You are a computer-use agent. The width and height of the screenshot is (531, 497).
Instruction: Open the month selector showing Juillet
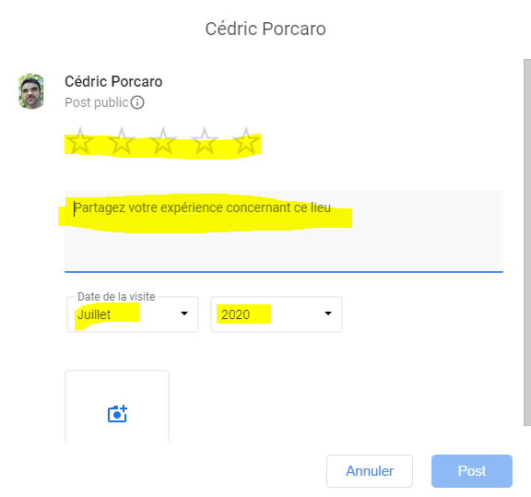coord(133,314)
